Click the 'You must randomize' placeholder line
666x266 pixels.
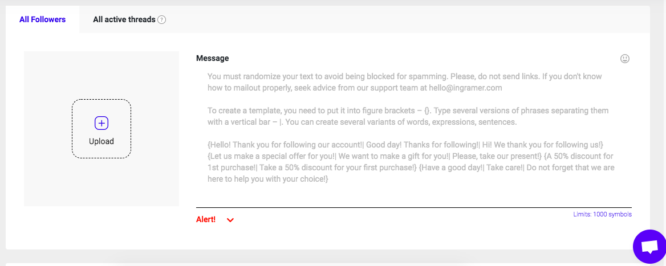[404, 76]
